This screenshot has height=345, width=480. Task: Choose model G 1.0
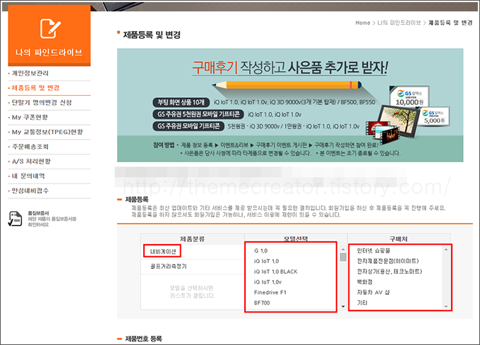coord(260,250)
